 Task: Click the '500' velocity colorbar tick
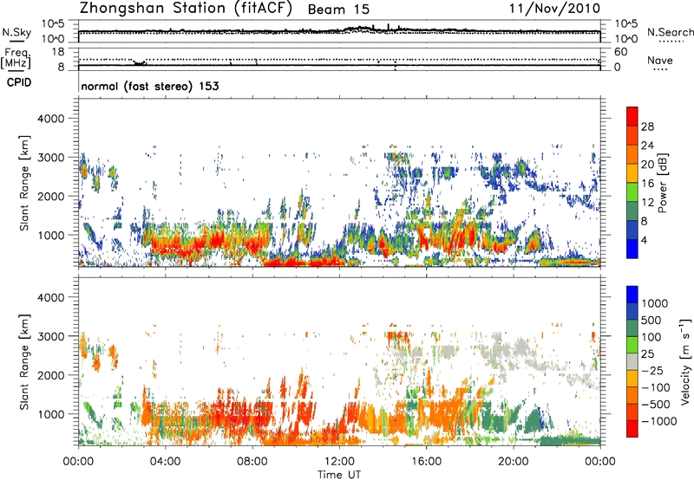click(x=651, y=320)
